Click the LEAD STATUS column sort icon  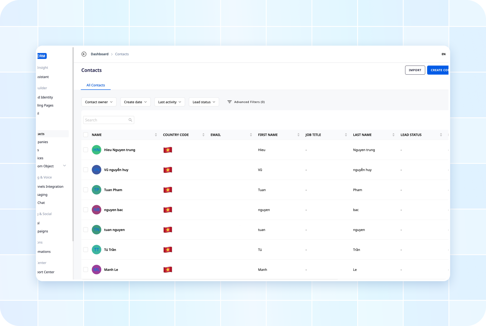coord(441,134)
